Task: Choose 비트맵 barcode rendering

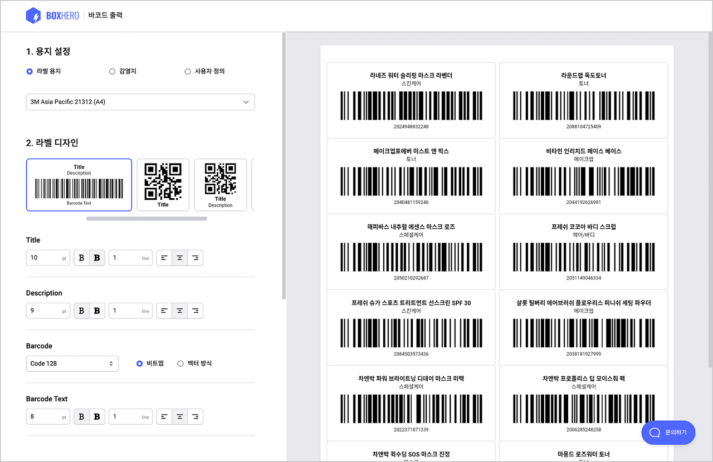Action: (x=140, y=363)
